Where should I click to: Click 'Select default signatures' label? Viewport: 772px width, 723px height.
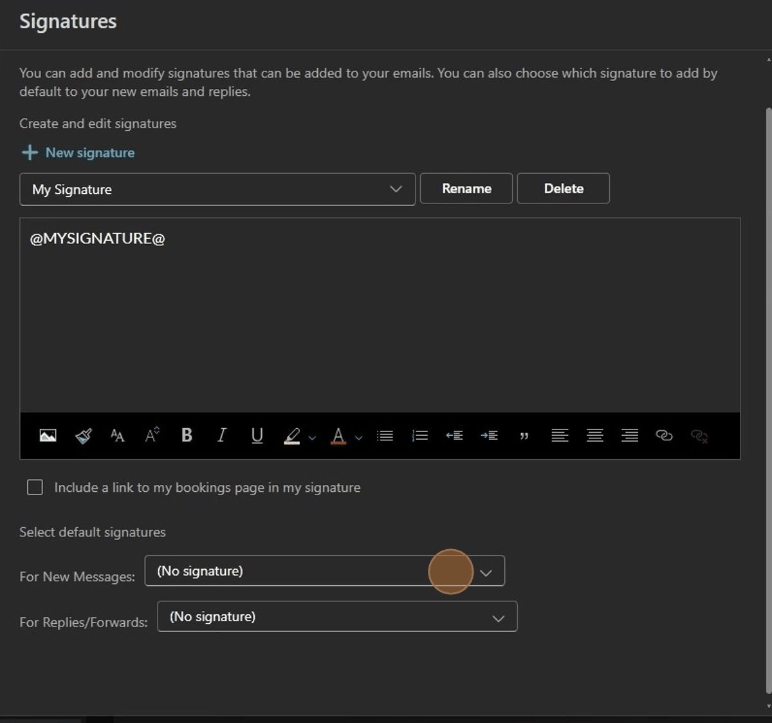[x=93, y=532]
